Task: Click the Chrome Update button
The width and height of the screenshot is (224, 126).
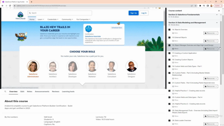Action: click(218, 6)
